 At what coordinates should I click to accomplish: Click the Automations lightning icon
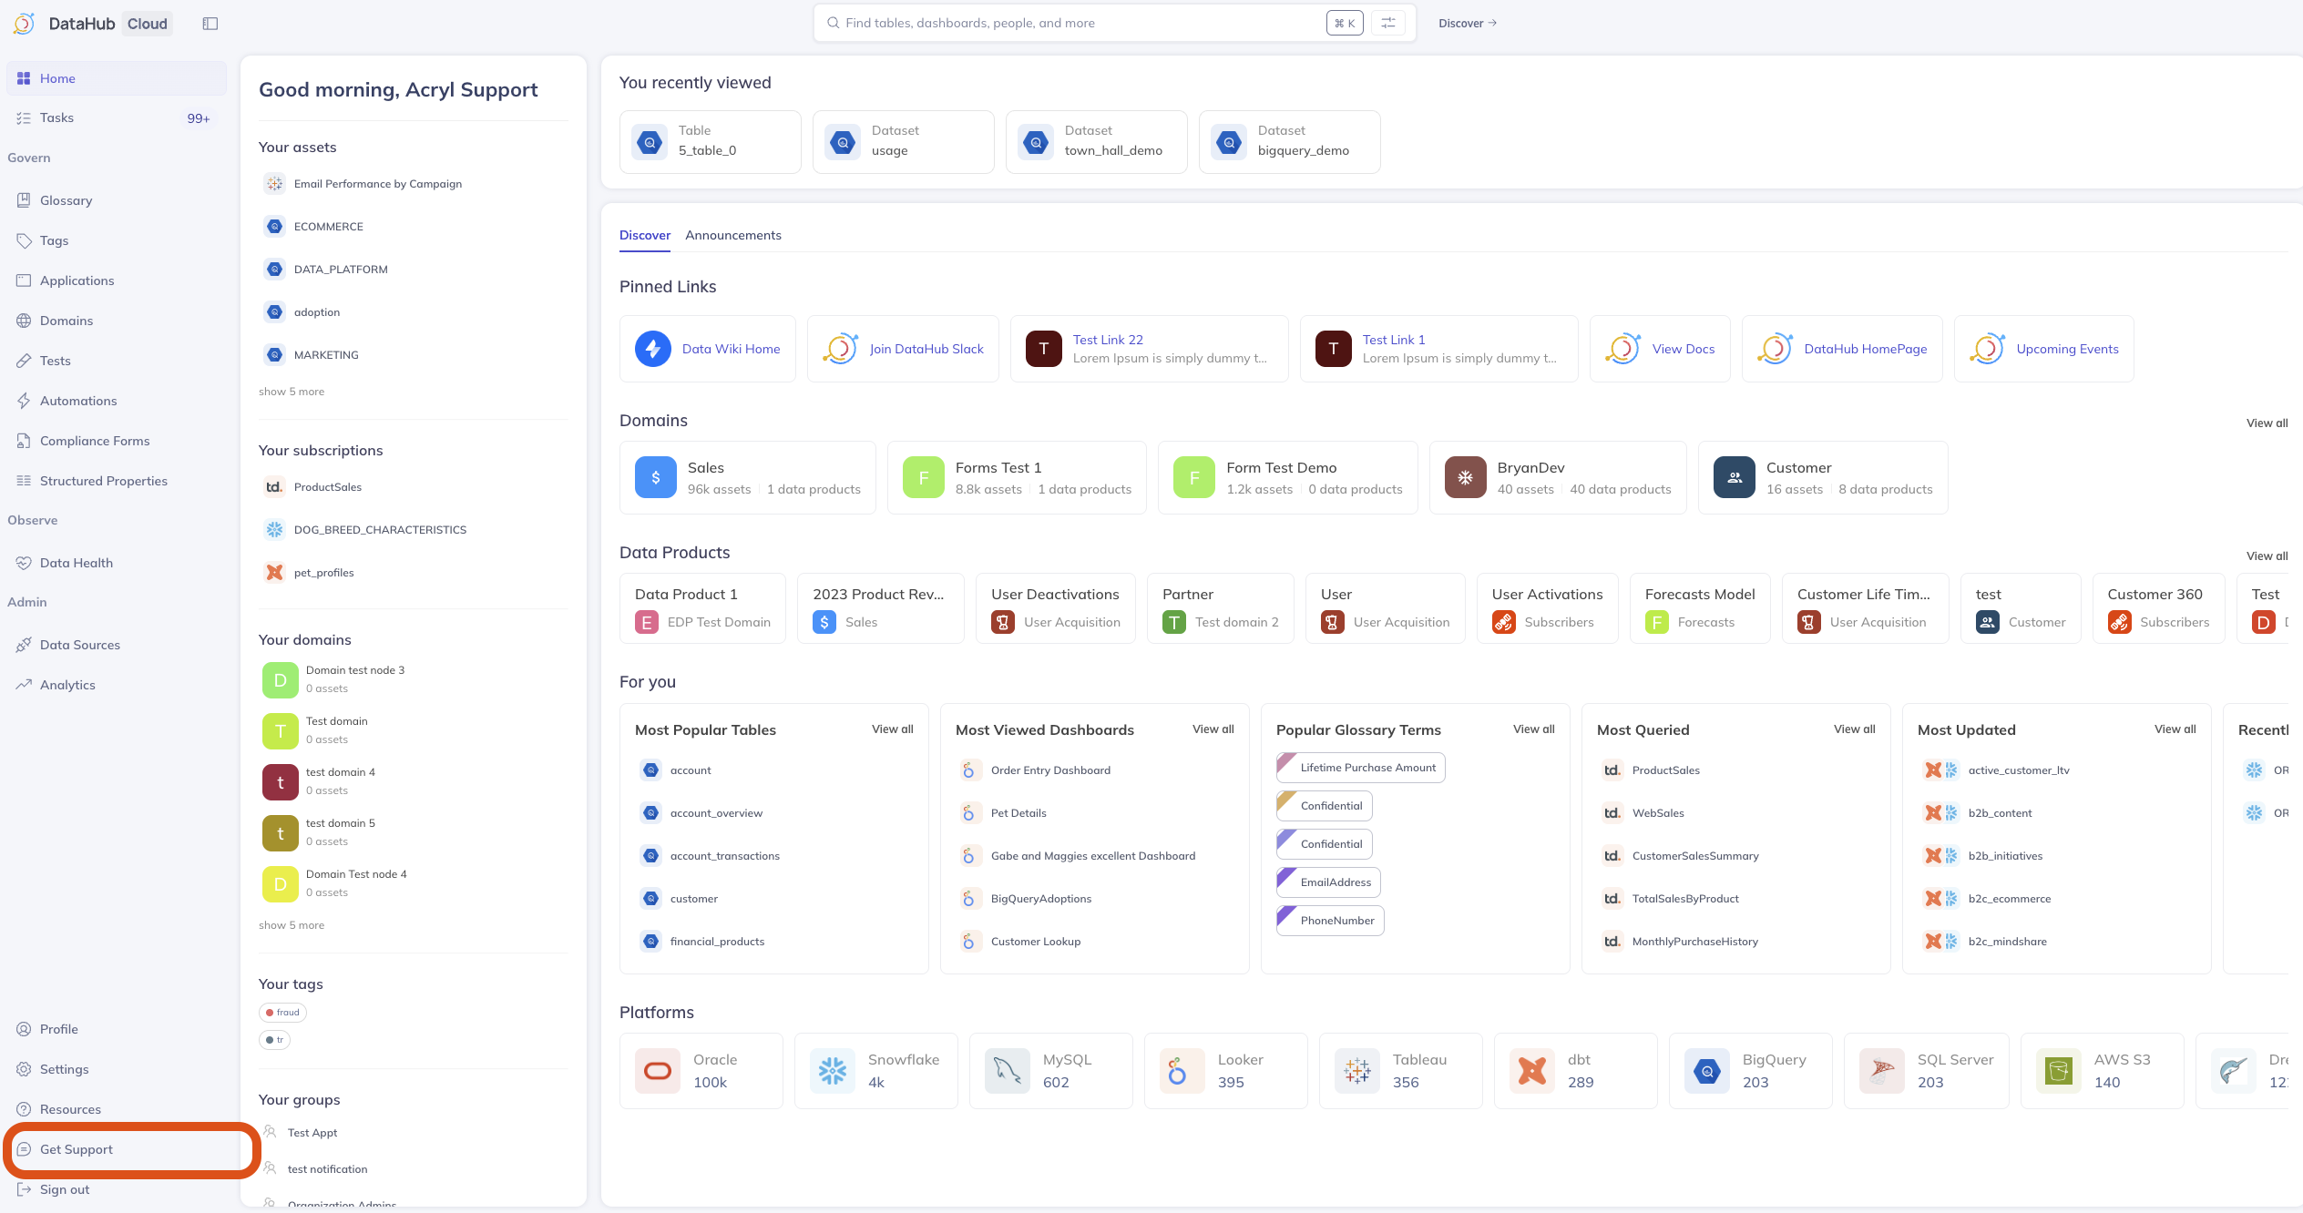[24, 401]
